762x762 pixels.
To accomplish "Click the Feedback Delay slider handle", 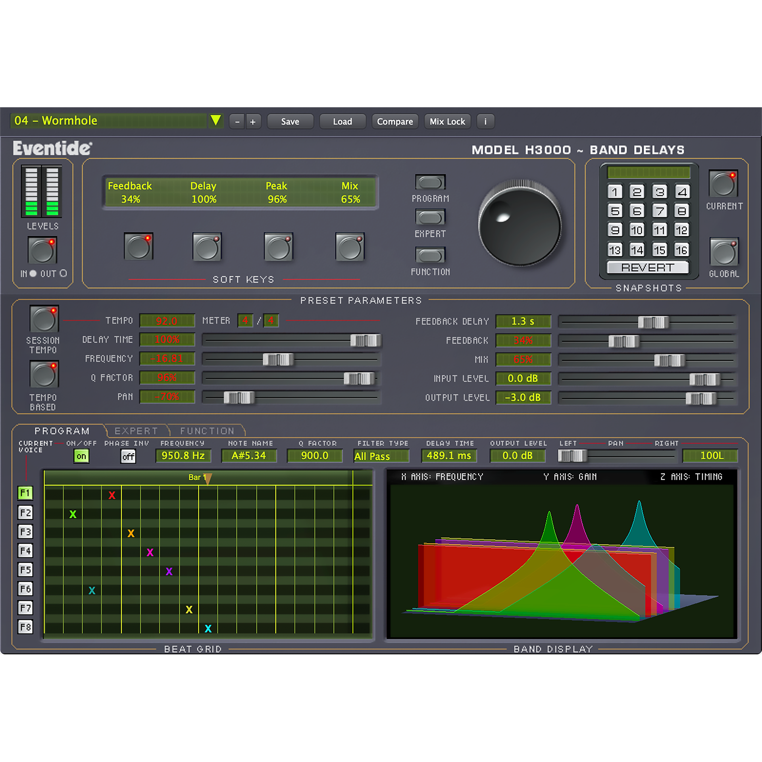I will (x=653, y=322).
